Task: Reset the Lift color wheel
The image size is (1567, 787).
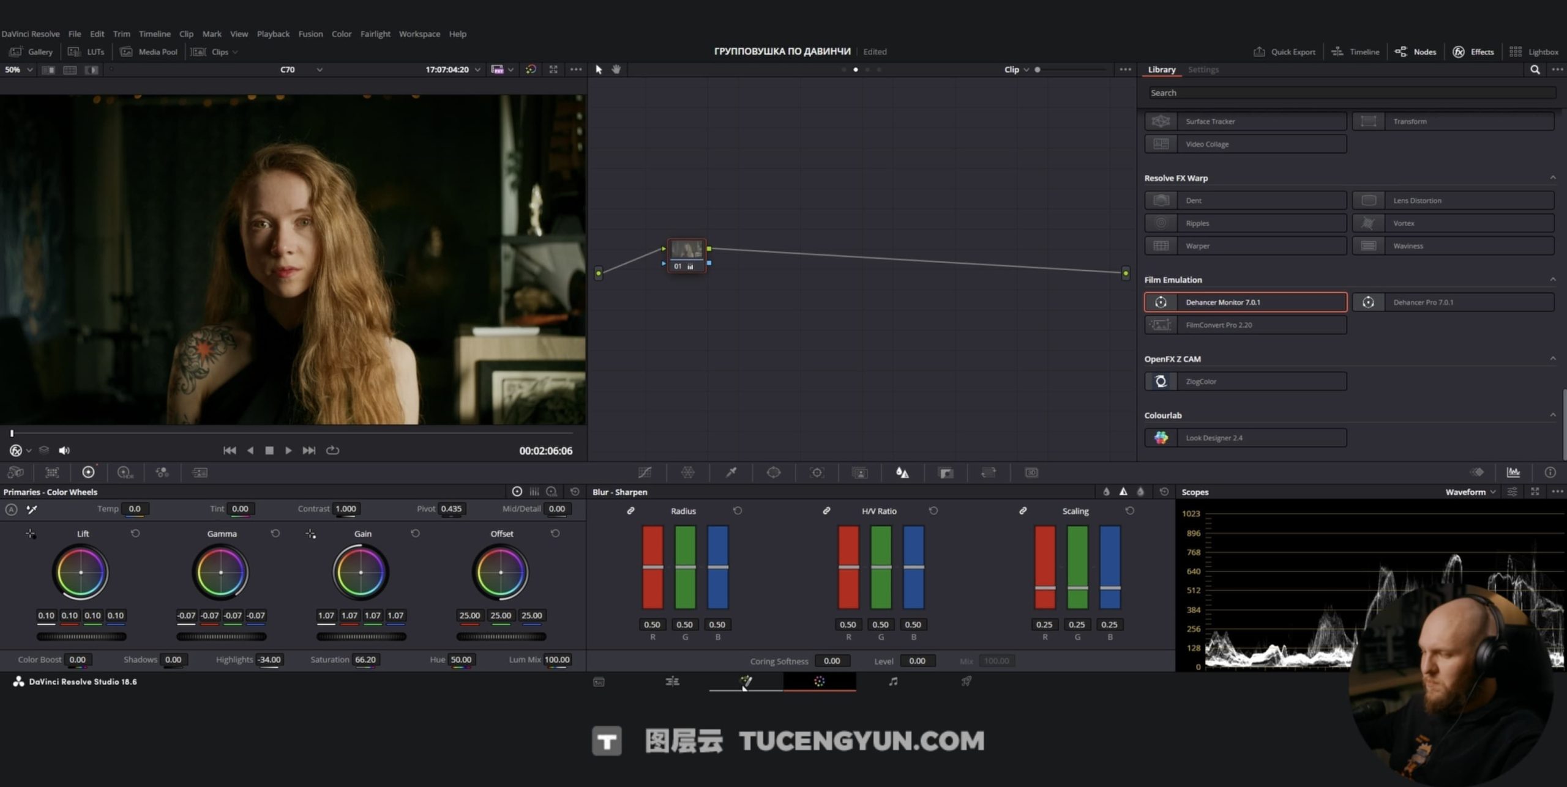Action: click(x=135, y=533)
